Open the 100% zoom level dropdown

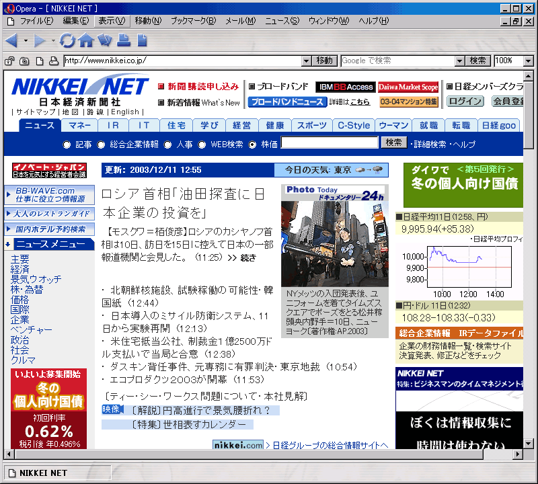point(529,61)
